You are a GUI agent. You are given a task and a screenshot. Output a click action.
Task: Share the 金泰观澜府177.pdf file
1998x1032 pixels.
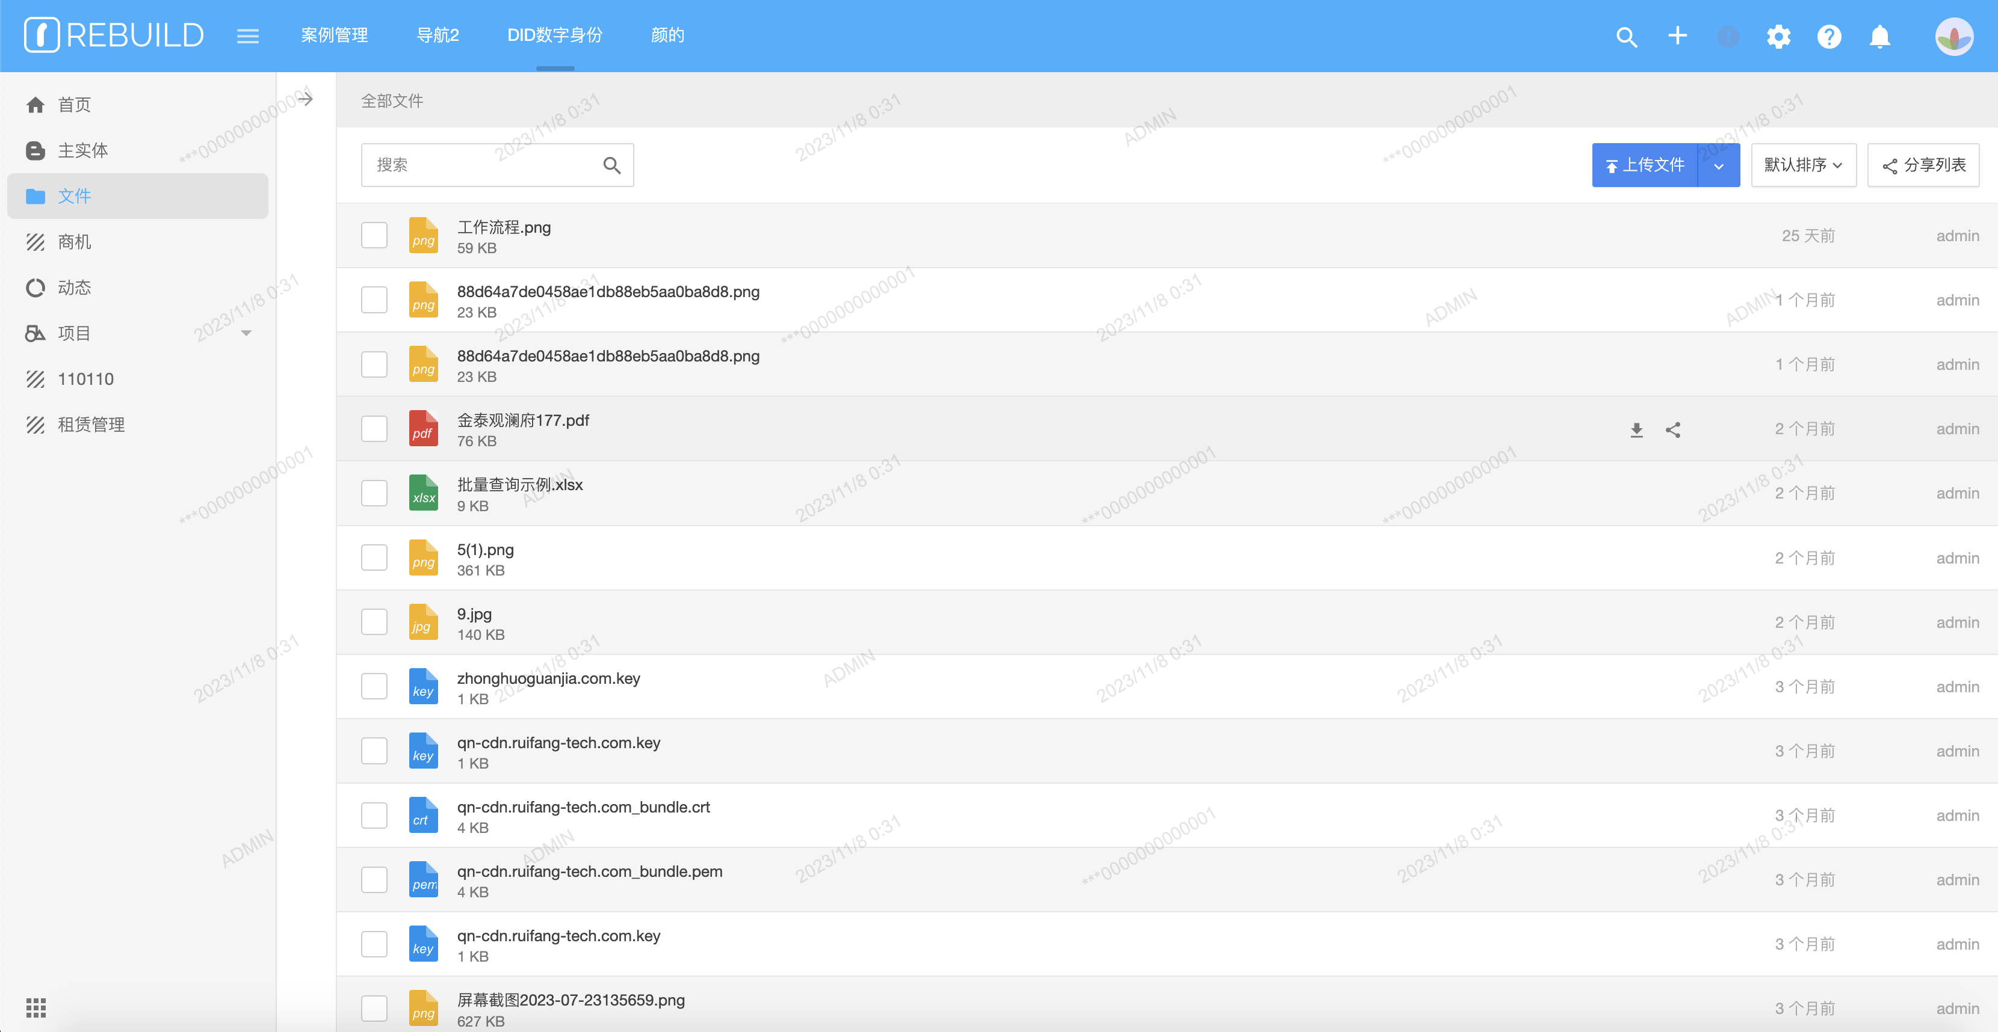click(x=1673, y=429)
